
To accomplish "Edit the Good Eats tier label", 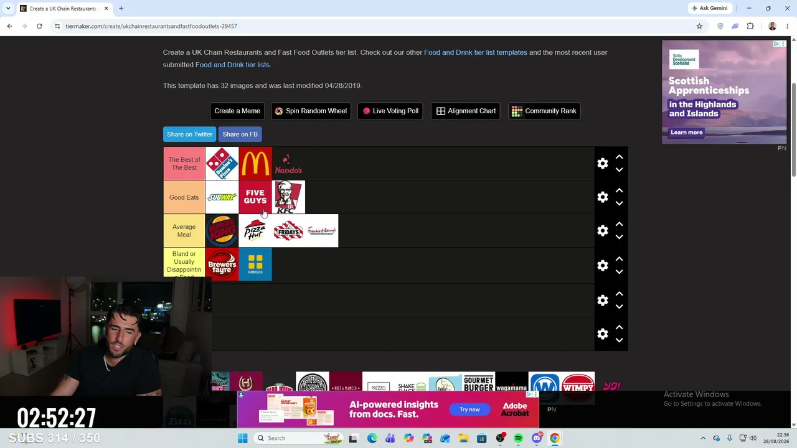I will pos(184,197).
